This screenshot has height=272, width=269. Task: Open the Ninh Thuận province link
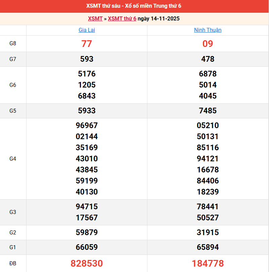[208, 30]
